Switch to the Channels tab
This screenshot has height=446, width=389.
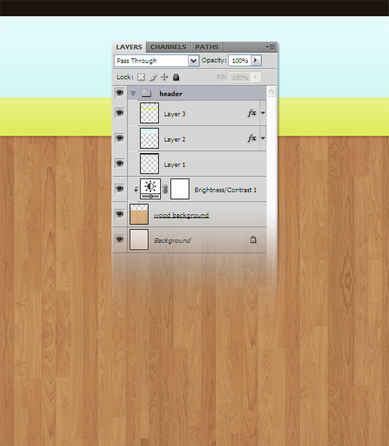click(168, 47)
